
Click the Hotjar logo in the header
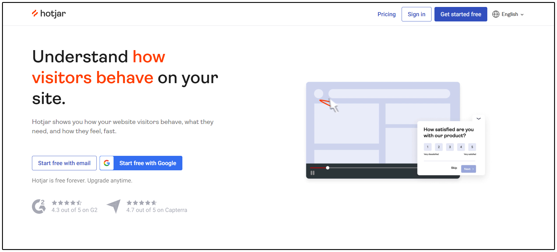tap(49, 14)
